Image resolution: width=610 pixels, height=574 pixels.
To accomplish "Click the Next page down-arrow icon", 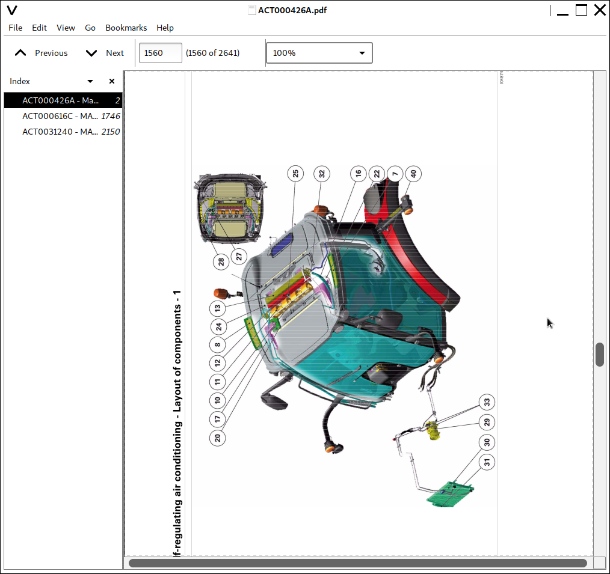I will tap(91, 53).
